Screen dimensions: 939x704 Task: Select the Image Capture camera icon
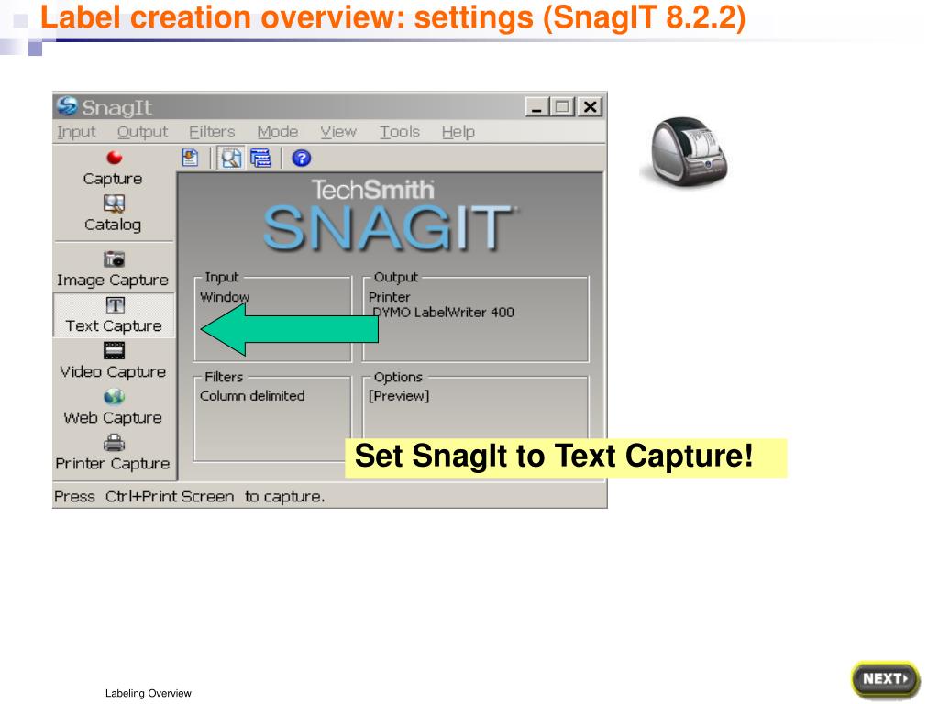(114, 258)
